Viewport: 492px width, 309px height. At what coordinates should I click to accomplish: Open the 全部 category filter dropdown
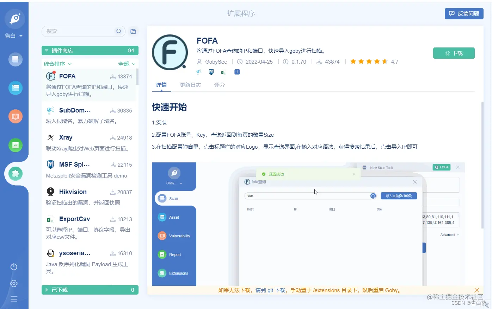click(127, 64)
